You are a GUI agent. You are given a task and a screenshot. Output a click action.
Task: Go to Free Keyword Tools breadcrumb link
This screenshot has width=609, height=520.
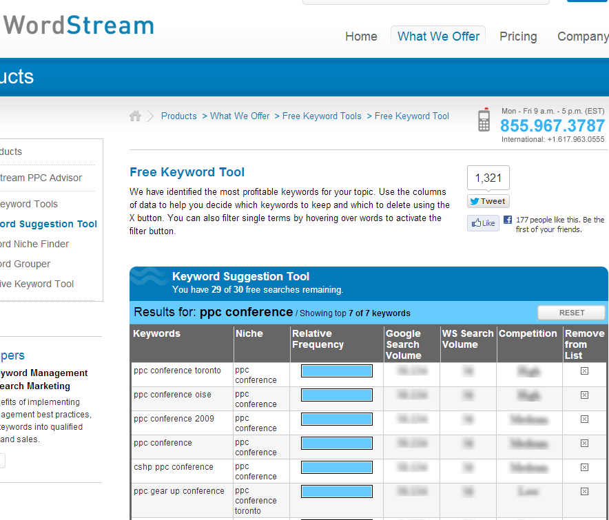pyautogui.click(x=322, y=116)
